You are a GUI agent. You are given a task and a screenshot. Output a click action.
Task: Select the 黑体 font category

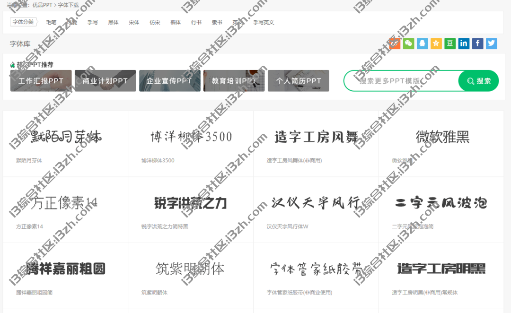click(114, 22)
